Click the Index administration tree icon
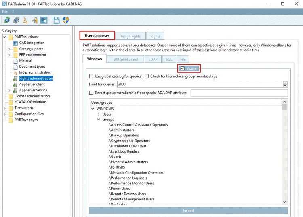This screenshot has height=217, width=303. pyautogui.click(x=15, y=73)
